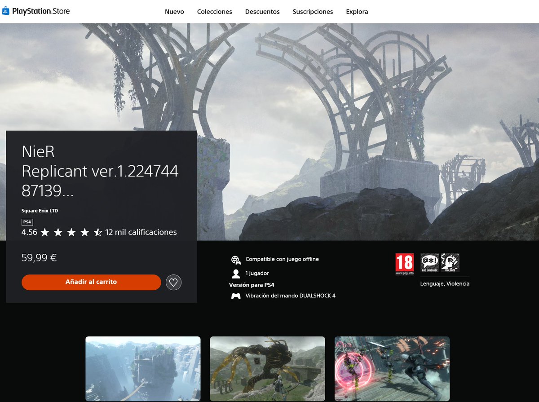Add game to wishlist with heart icon
Image resolution: width=539 pixels, height=402 pixels.
(174, 283)
